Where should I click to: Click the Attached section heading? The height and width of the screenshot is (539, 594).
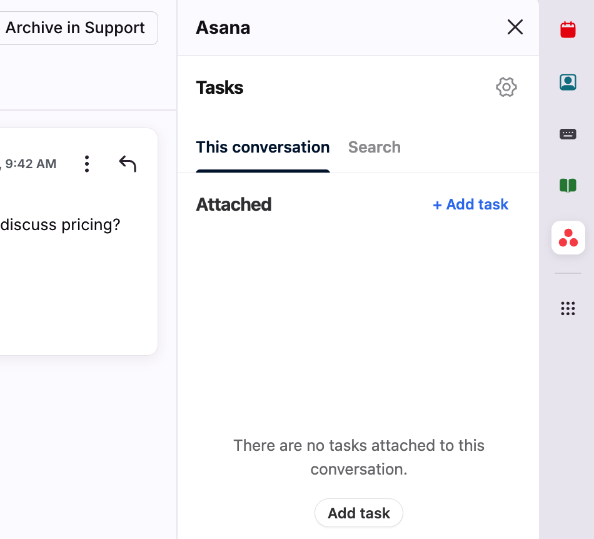point(233,204)
